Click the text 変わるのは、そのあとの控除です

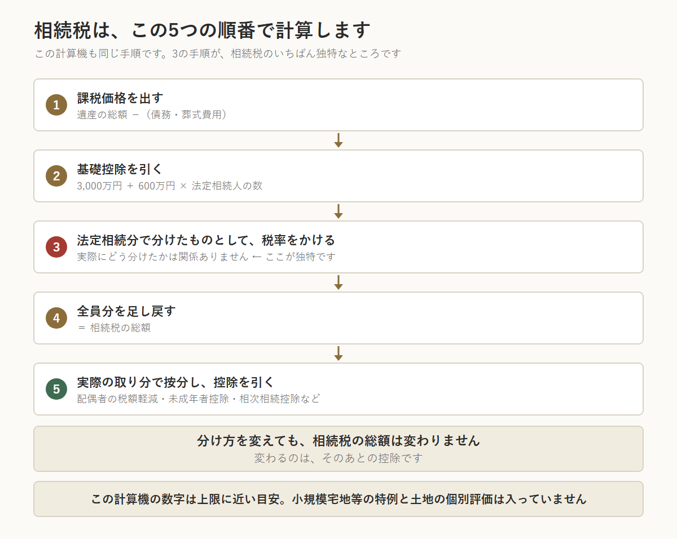pos(338,458)
